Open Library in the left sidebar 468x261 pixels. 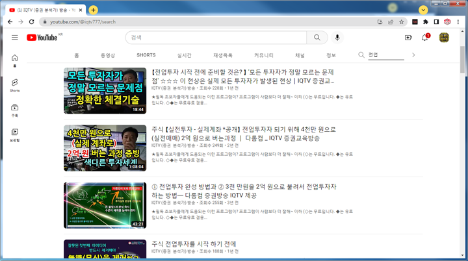pyautogui.click(x=14, y=135)
